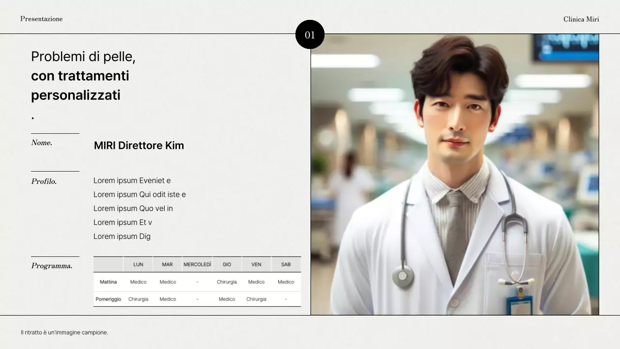
Task: Select the doctor portrait image
Action: coord(454,174)
